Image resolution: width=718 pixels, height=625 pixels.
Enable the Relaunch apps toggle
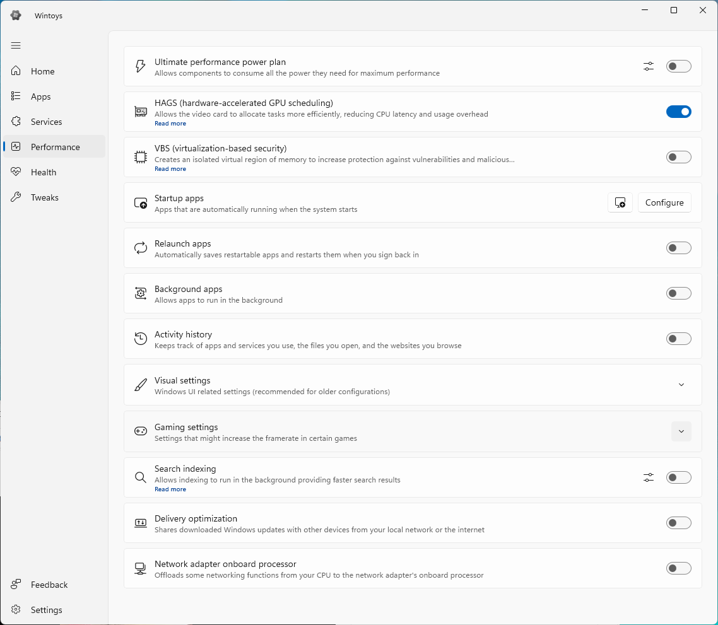click(x=679, y=248)
